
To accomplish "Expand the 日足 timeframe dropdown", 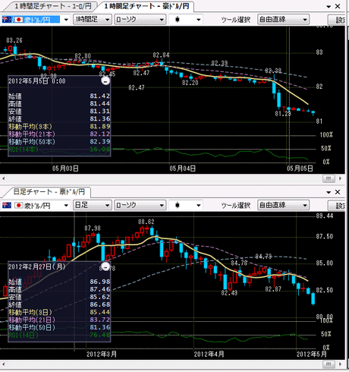I will click(93, 205).
